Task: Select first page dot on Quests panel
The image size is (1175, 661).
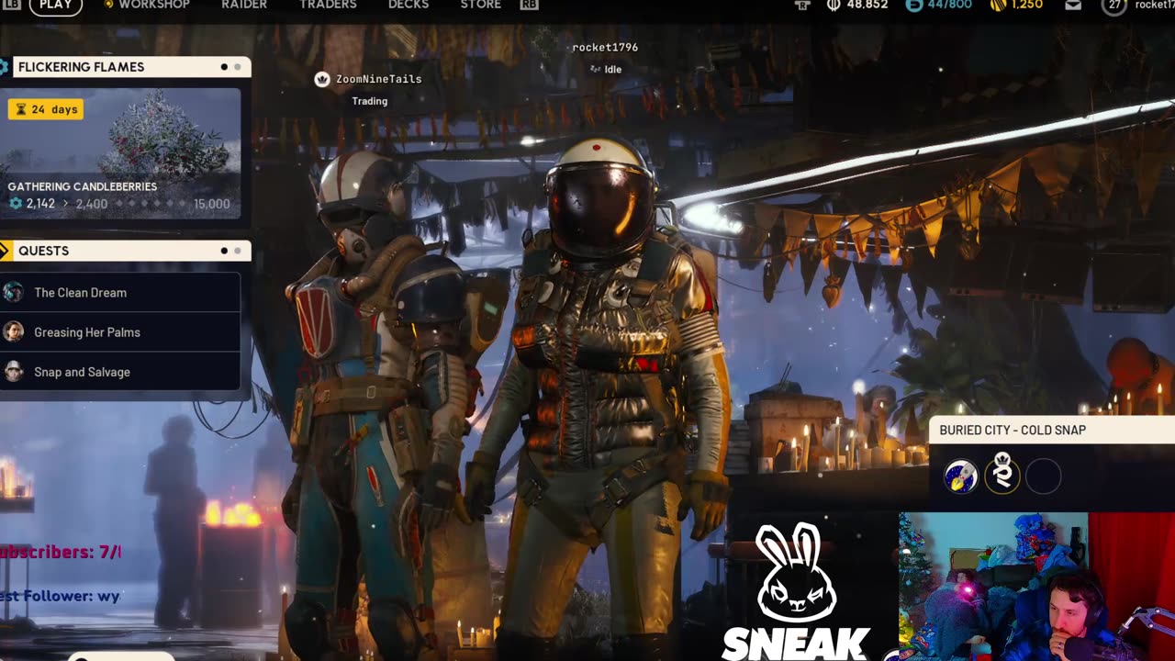Action: 224,251
